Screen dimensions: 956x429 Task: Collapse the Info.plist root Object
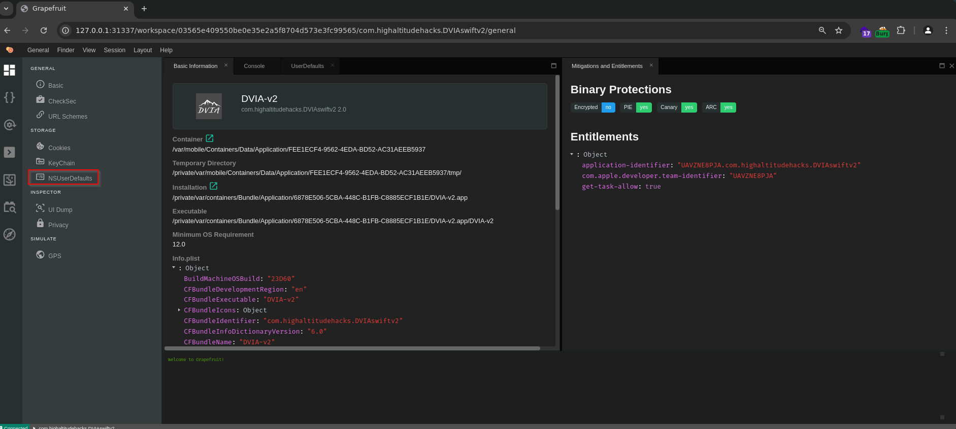174,268
